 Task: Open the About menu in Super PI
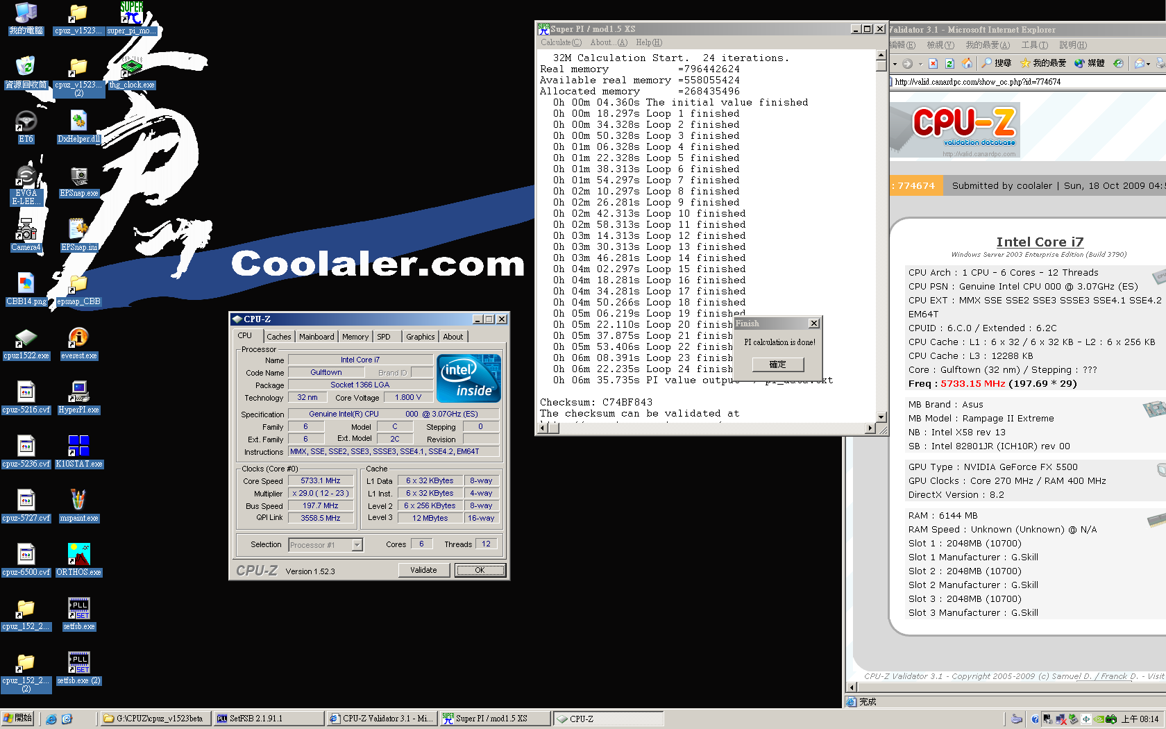pyautogui.click(x=609, y=42)
